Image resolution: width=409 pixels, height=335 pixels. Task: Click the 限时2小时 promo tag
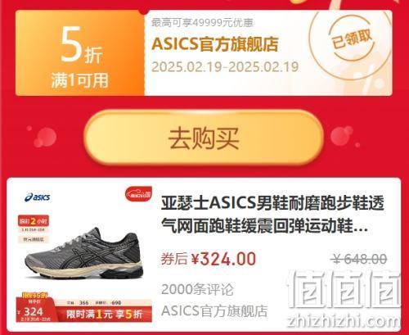(34, 221)
